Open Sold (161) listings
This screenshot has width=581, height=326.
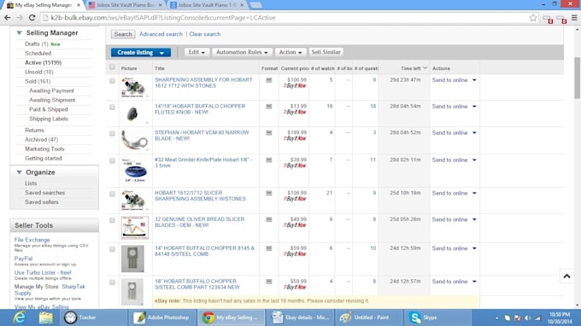pyautogui.click(x=38, y=81)
